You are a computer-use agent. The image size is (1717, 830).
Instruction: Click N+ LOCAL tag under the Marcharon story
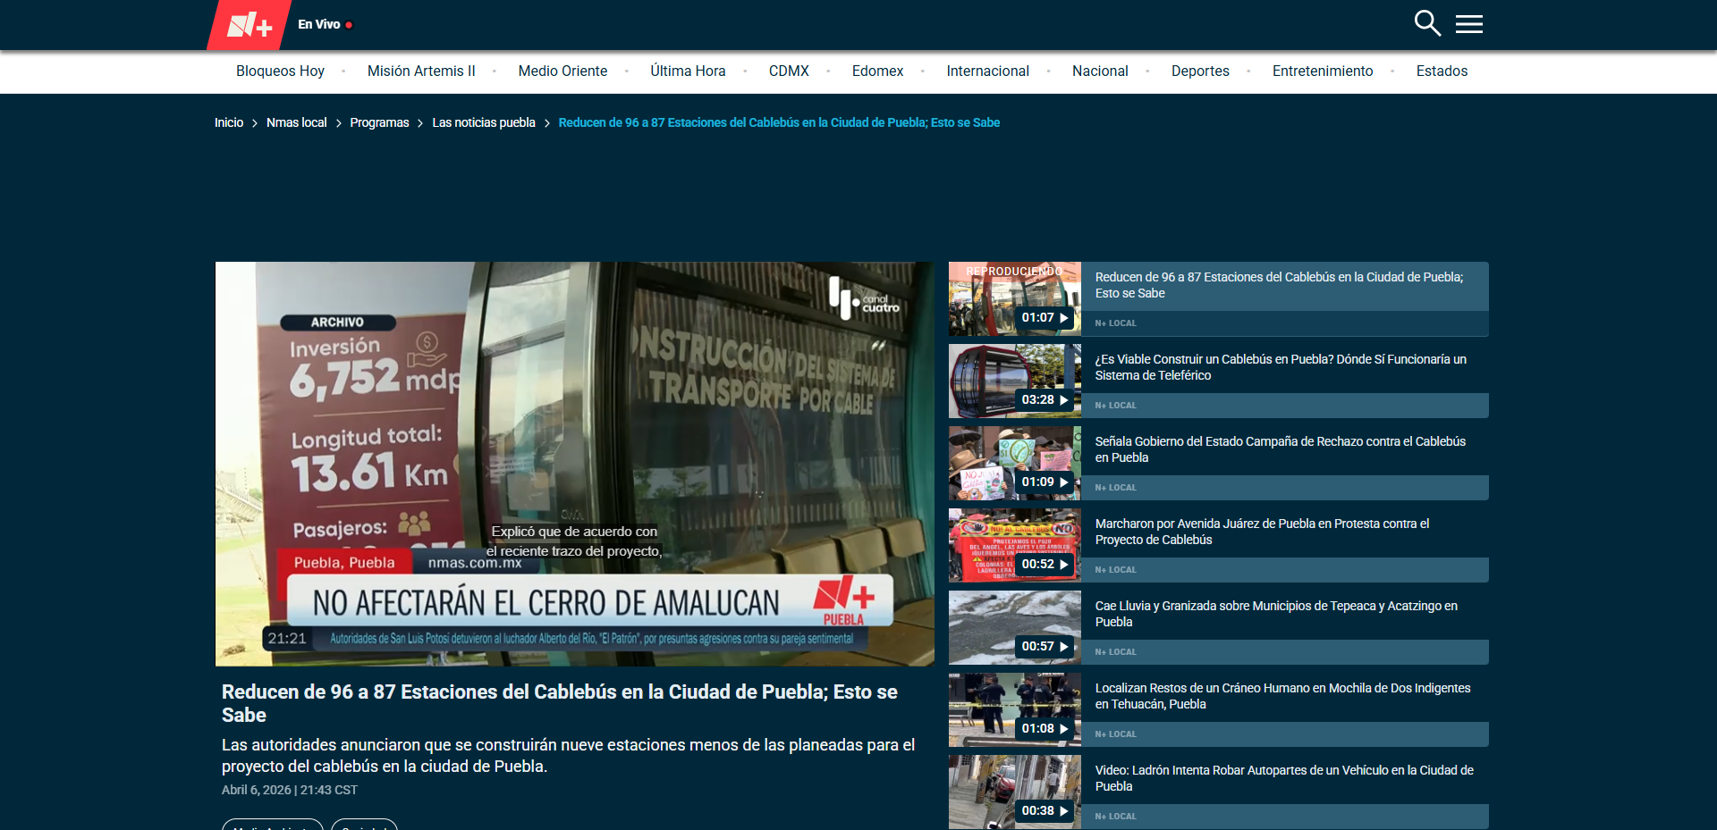tap(1116, 570)
